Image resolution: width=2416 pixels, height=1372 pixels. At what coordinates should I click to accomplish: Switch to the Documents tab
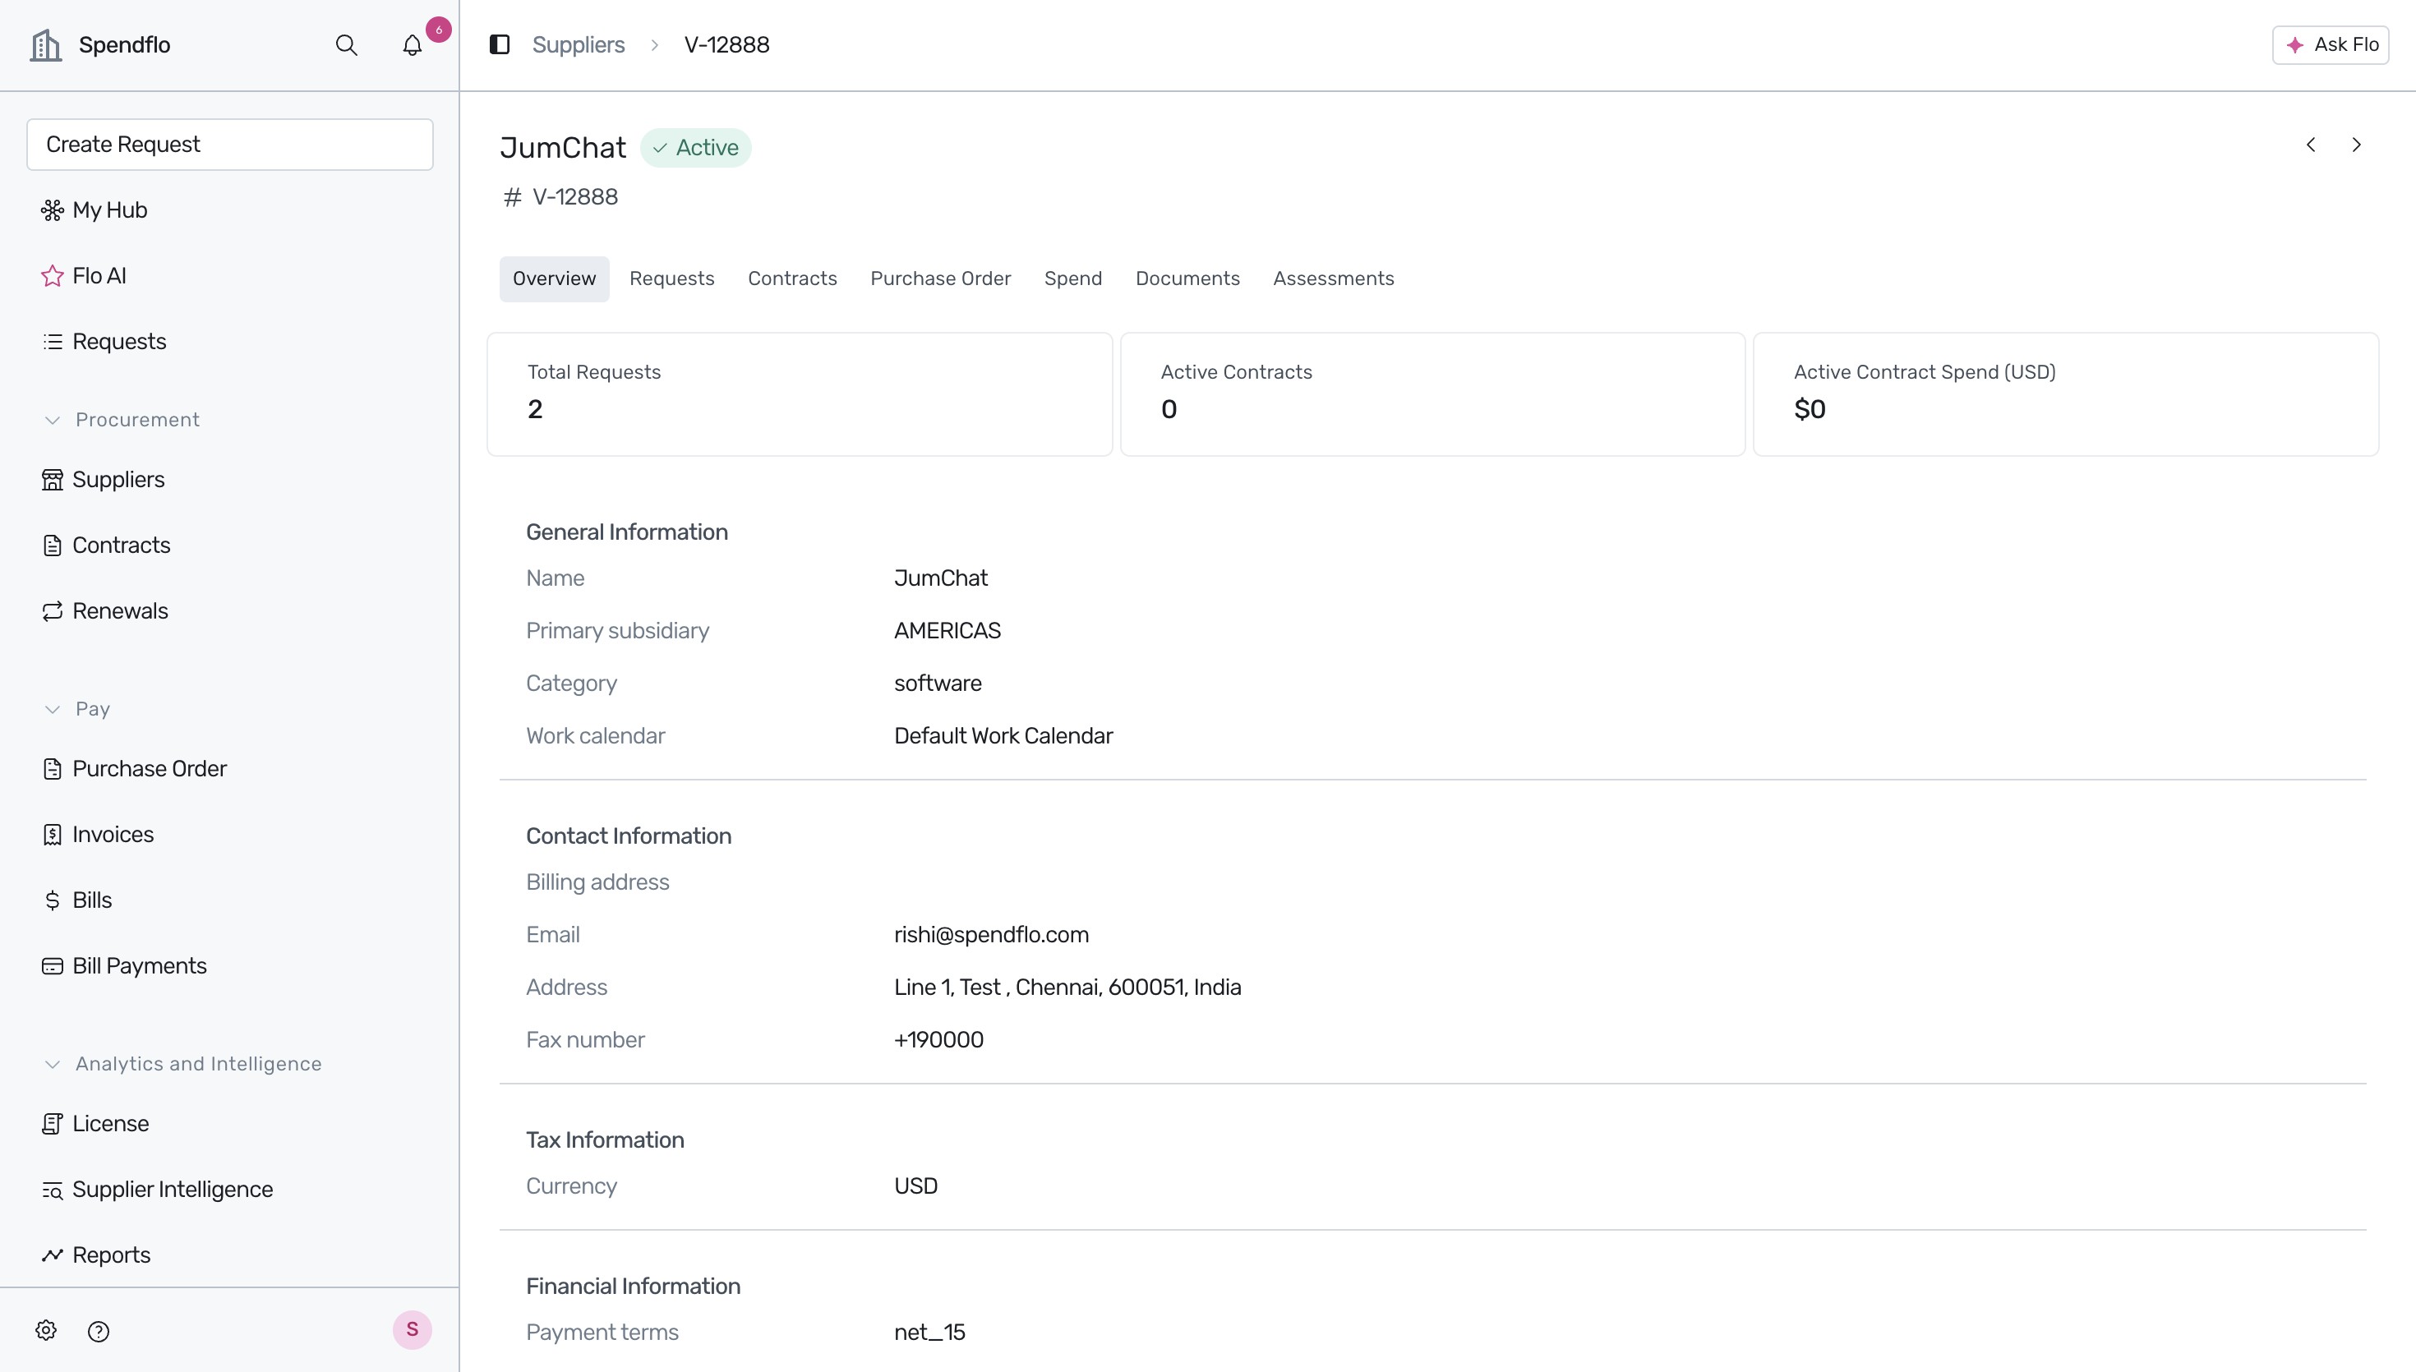[x=1187, y=279]
